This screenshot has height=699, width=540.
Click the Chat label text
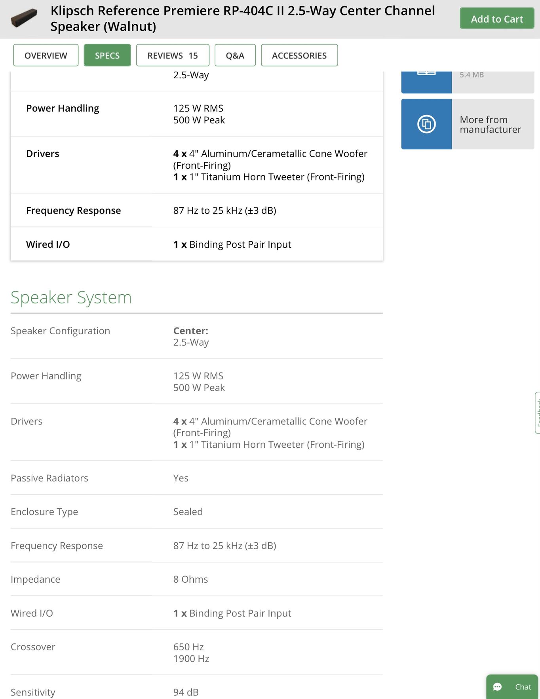tap(523, 687)
